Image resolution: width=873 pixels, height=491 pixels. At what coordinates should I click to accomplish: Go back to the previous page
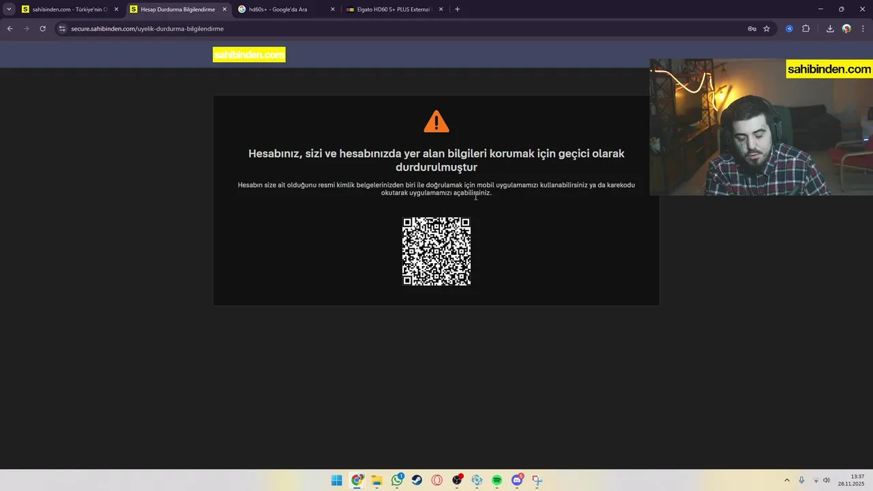(10, 29)
